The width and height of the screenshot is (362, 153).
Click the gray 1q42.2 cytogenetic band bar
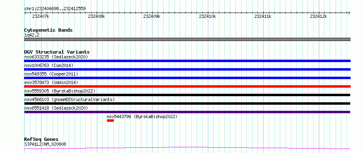tap(187, 39)
